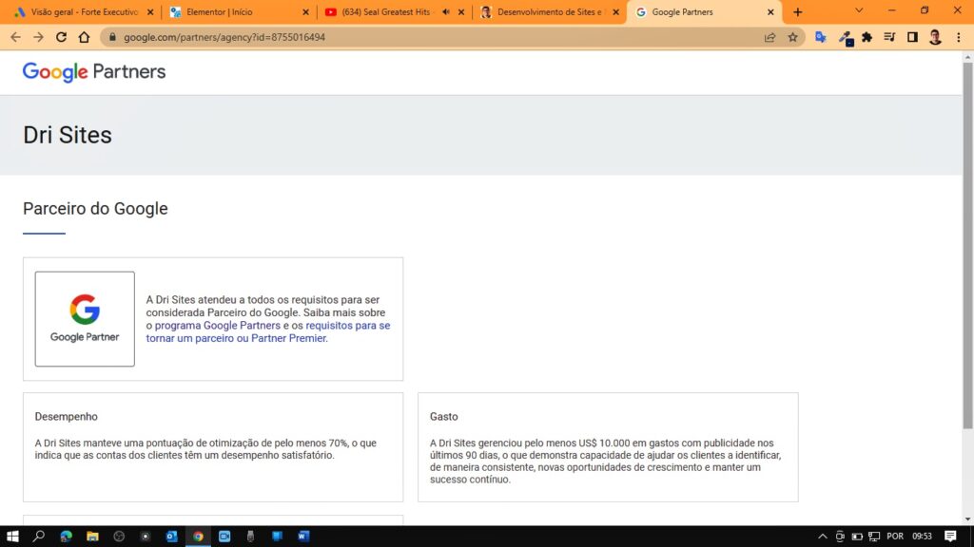974x547 pixels.
Task: Click the Google Partner badge image
Action: (x=85, y=319)
